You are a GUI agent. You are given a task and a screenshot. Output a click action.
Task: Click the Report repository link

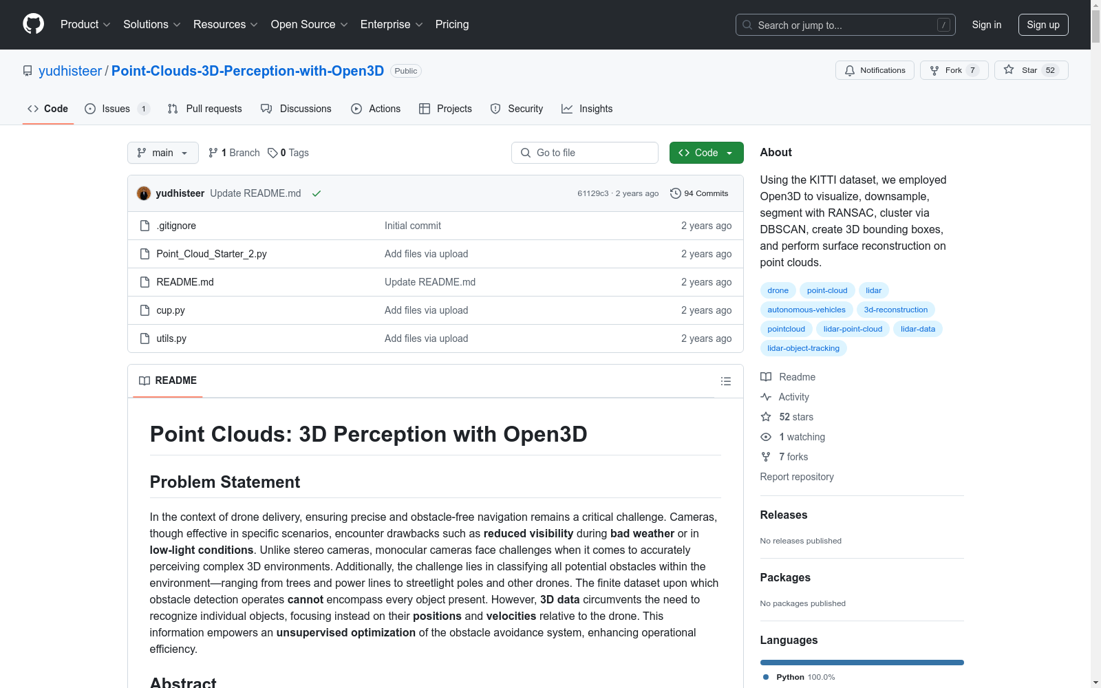(x=797, y=477)
